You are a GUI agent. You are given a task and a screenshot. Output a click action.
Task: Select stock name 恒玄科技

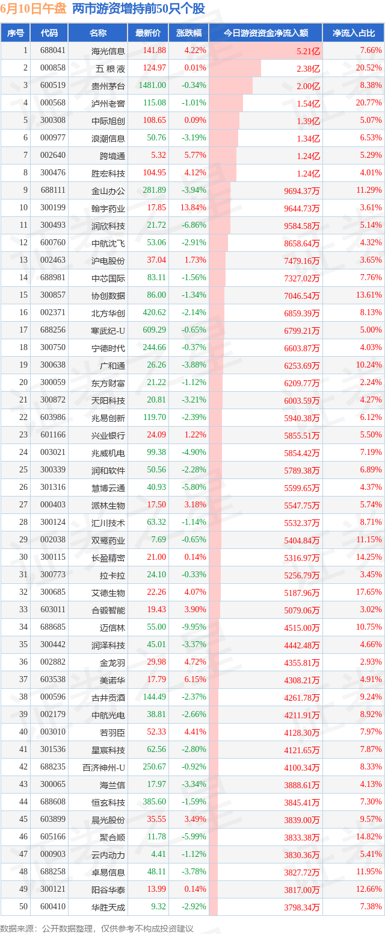pos(108,802)
